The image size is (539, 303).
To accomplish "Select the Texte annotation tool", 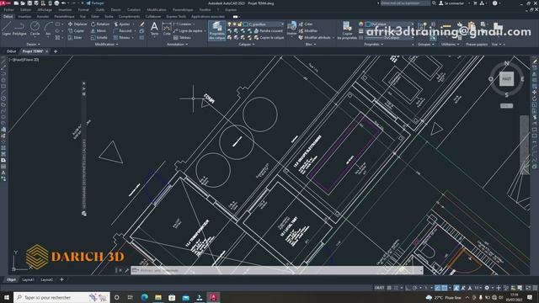I will click(154, 29).
